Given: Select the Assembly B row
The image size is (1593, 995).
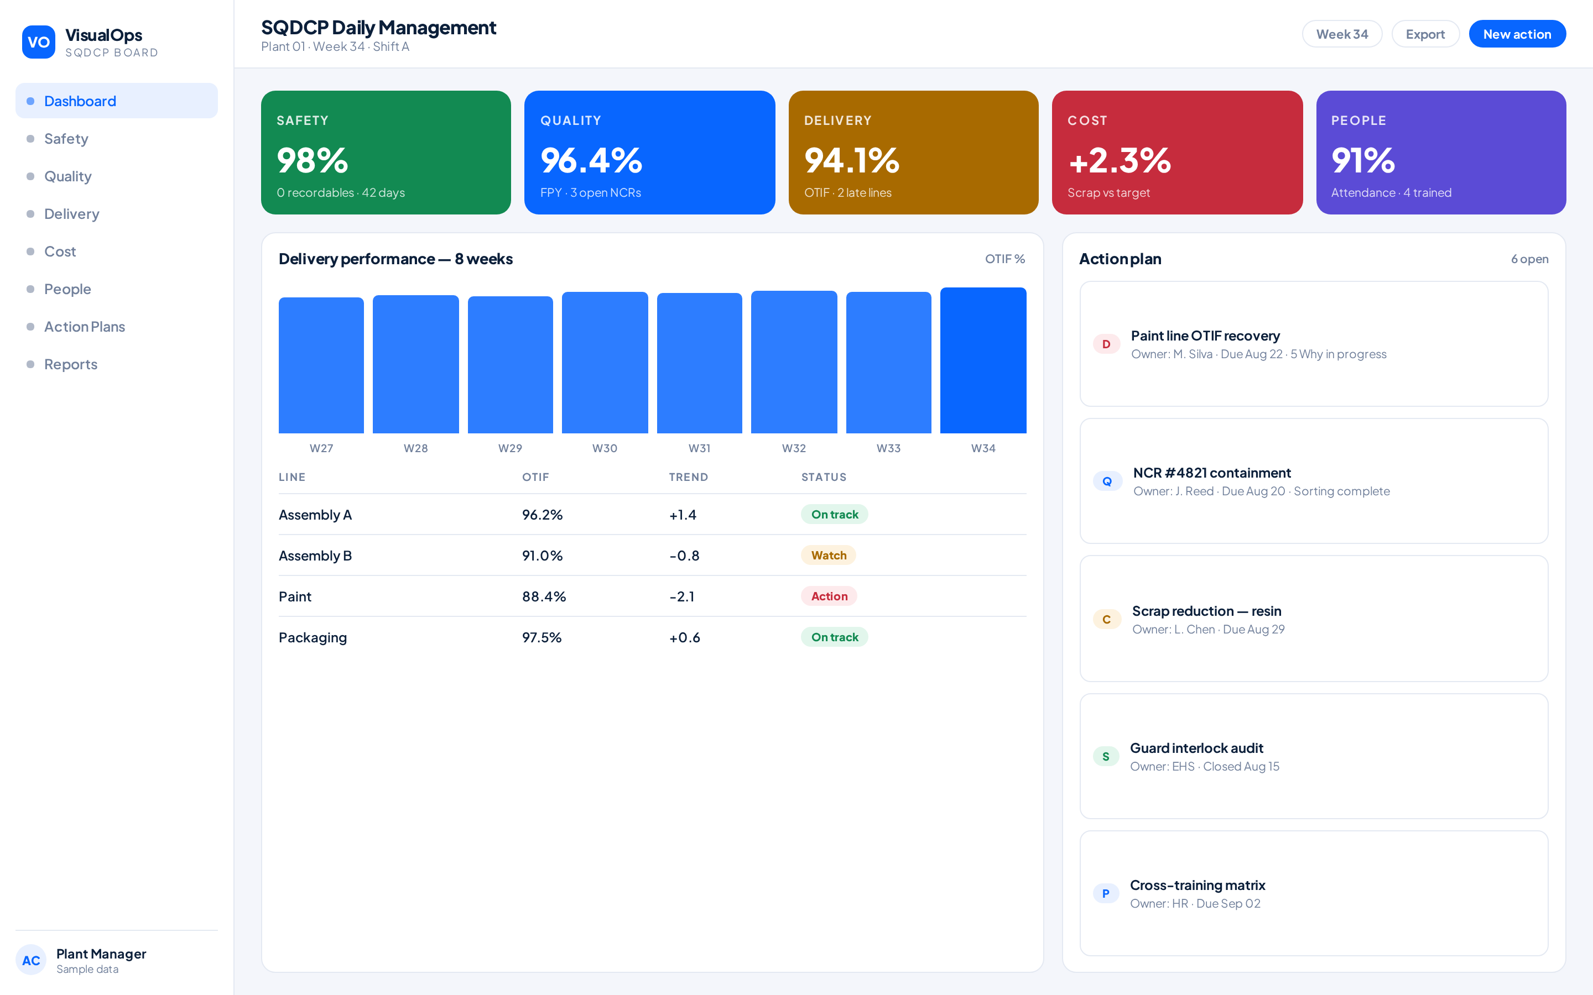Looking at the screenshot, I should pyautogui.click(x=652, y=556).
